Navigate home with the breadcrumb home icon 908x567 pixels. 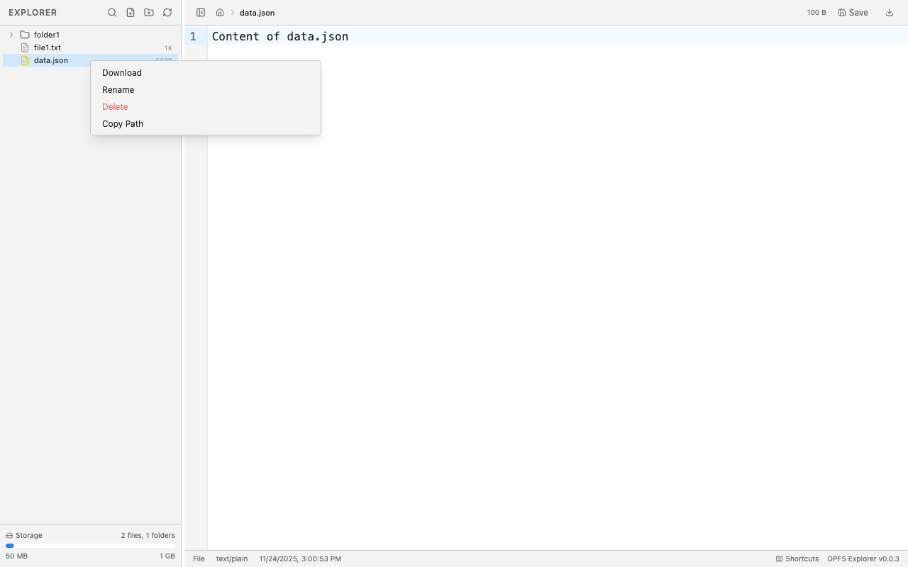point(220,12)
